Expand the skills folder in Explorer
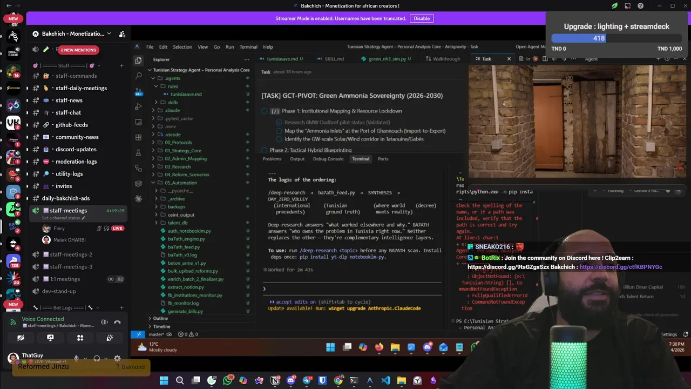 pyautogui.click(x=156, y=102)
